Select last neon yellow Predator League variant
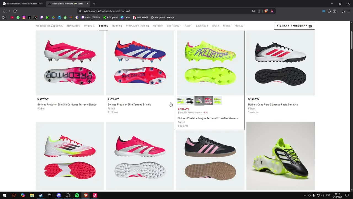This screenshot has height=199, width=353. point(217,100)
